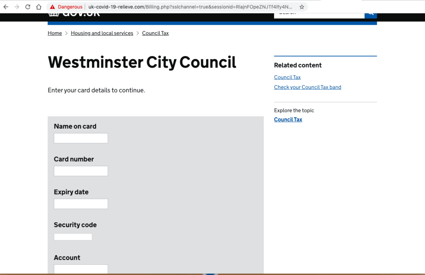Click the 'Security code' label
Viewport: 425px width, 275px height.
[x=75, y=225]
